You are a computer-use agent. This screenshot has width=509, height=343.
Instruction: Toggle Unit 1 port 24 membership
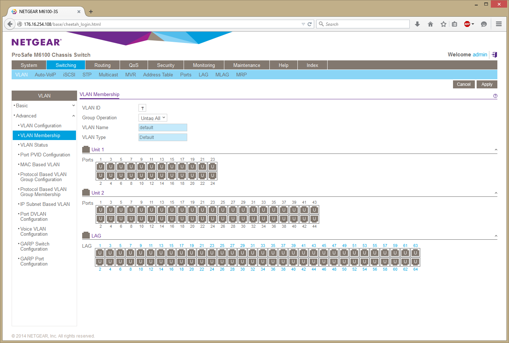tap(213, 176)
